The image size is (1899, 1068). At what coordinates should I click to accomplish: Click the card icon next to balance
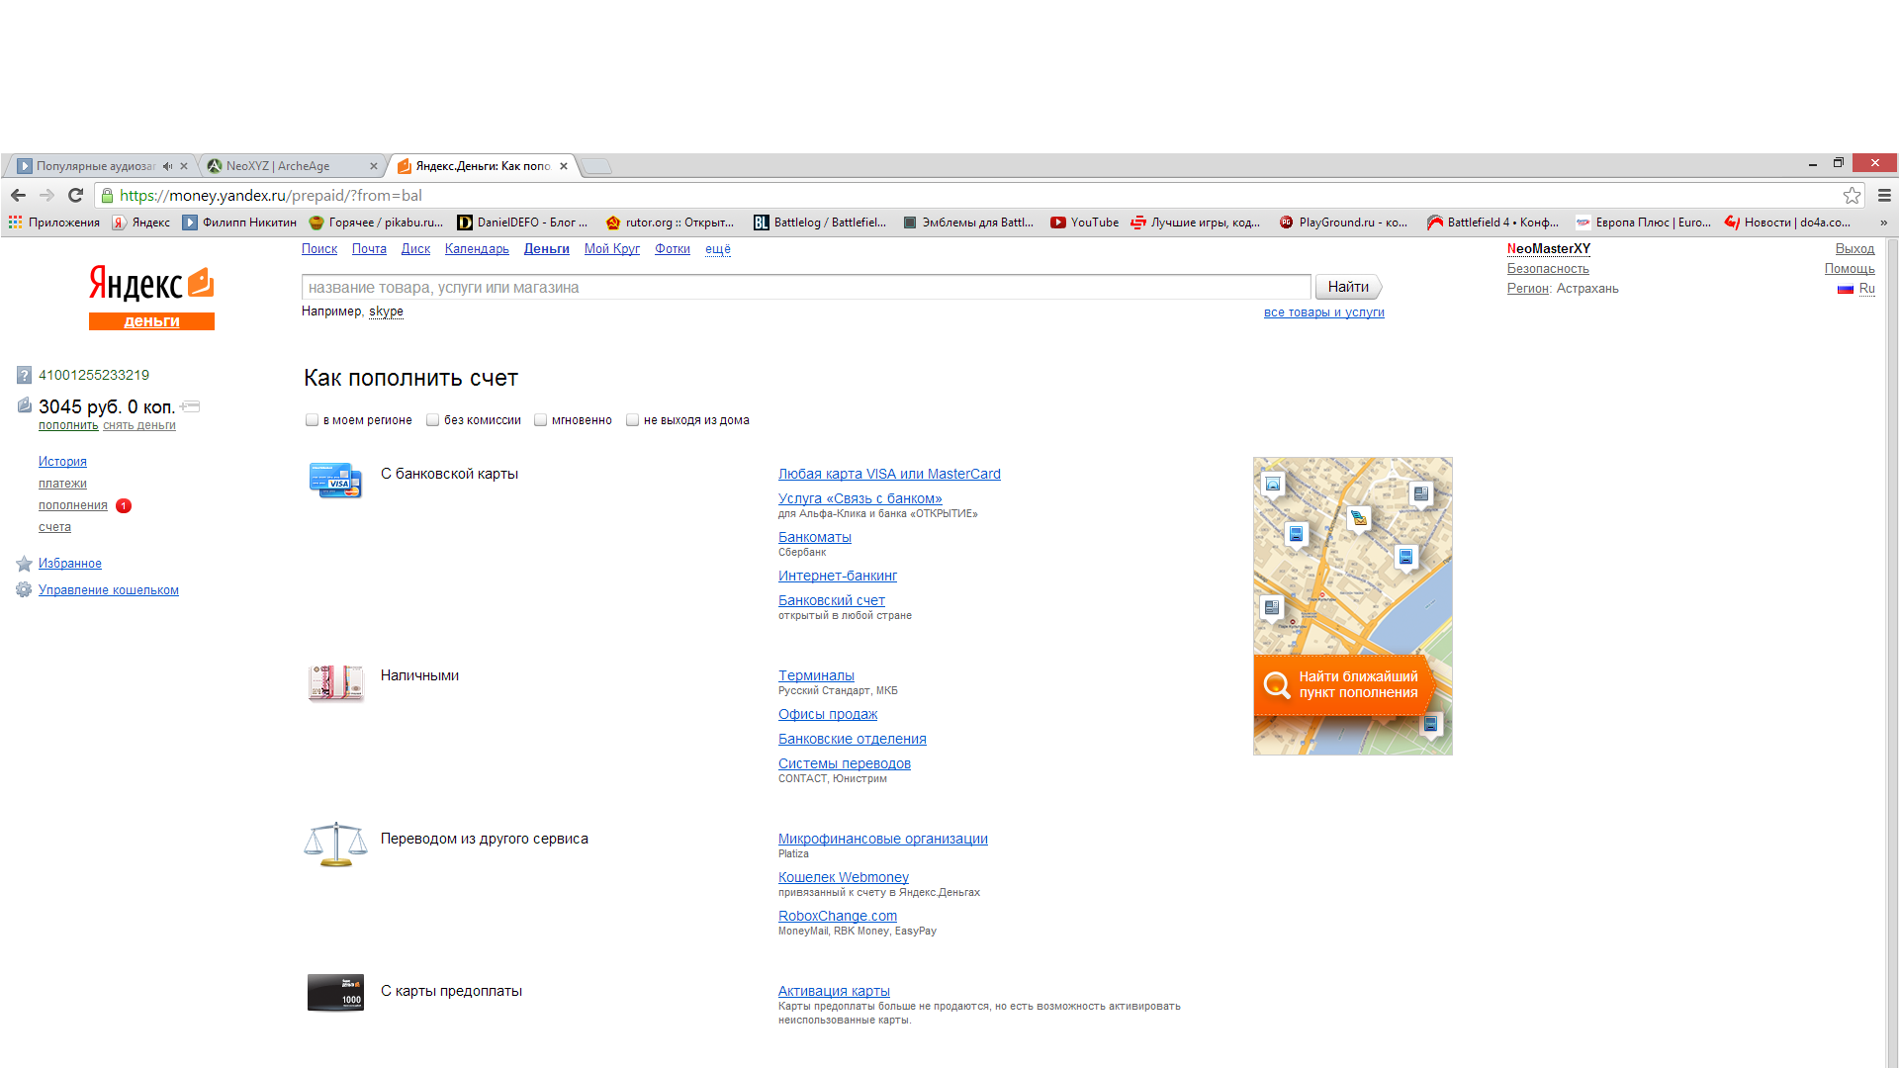coord(191,406)
